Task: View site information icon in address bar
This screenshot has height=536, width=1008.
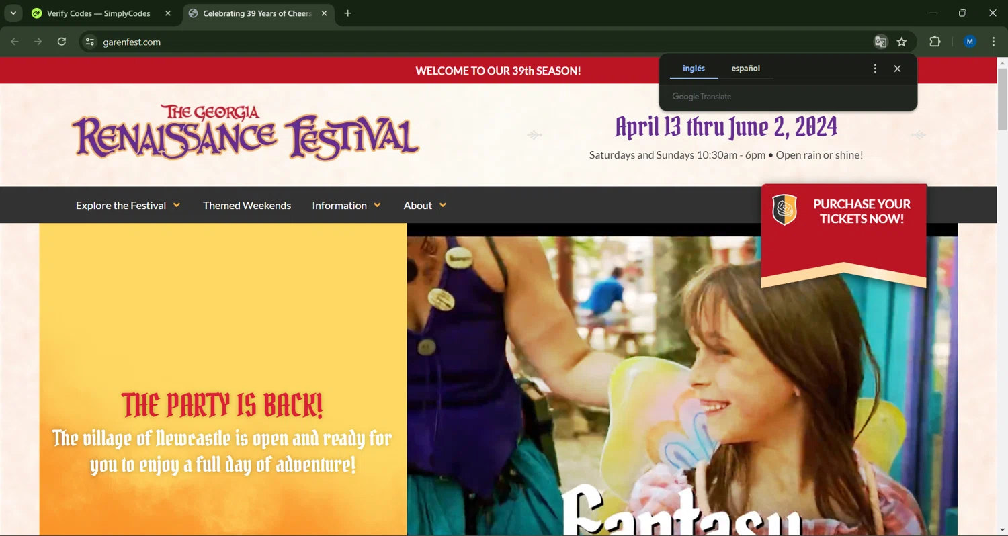Action: click(x=89, y=42)
